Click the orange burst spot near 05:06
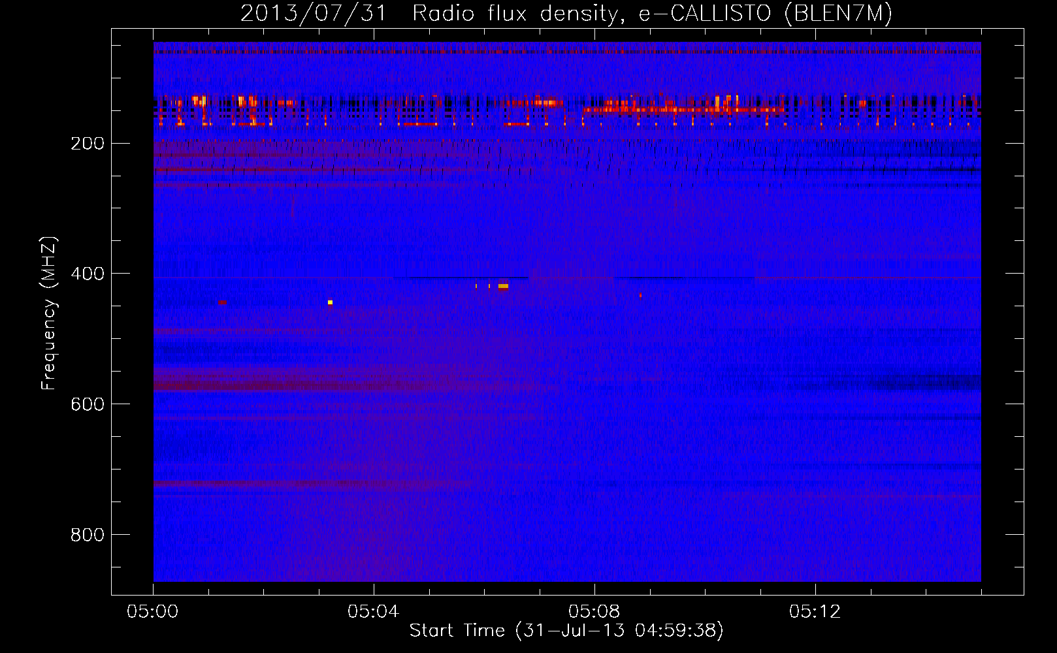1057x653 pixels. (x=503, y=286)
